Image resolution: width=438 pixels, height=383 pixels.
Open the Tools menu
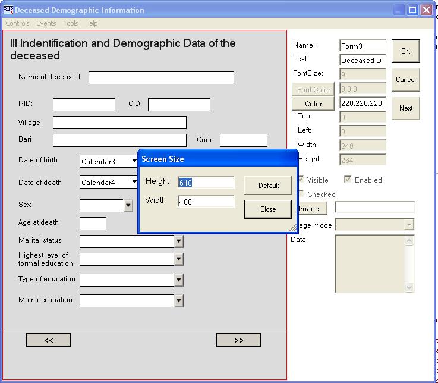pyautogui.click(x=70, y=23)
